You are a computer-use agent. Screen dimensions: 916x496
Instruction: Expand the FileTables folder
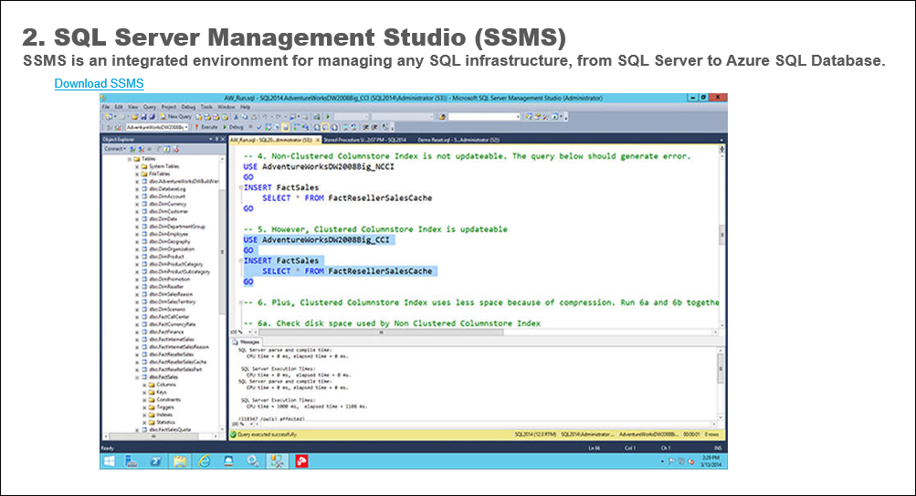point(137,174)
